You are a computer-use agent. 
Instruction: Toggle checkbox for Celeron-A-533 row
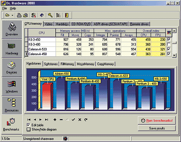(x=169, y=49)
